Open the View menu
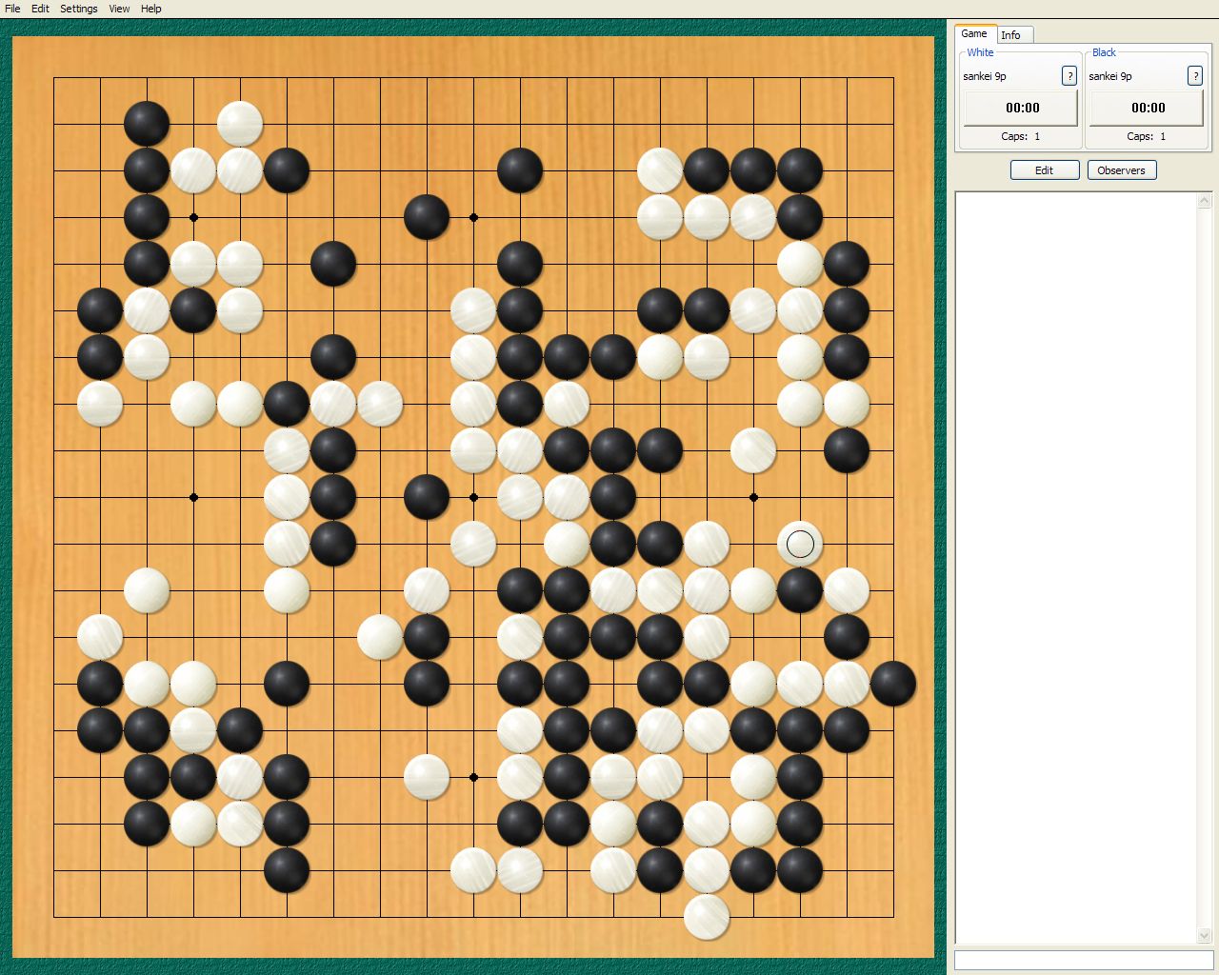1219x975 pixels. (119, 9)
